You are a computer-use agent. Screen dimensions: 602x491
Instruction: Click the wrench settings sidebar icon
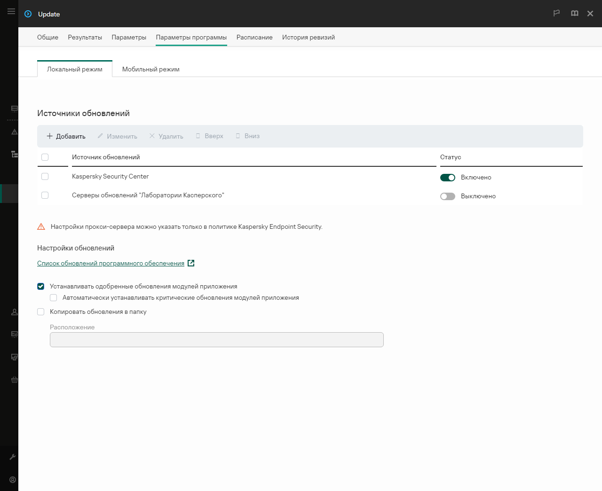13,457
